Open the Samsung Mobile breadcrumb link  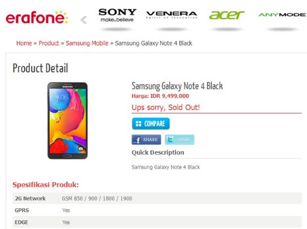(x=87, y=43)
